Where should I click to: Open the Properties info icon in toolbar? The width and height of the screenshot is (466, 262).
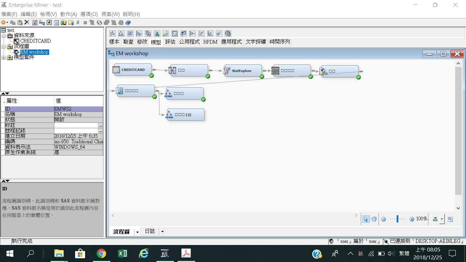(x=35, y=23)
